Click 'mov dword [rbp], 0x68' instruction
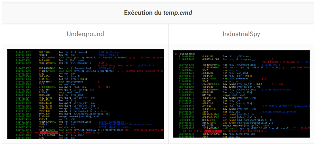Image resolution: width=315 pixels, height=146 pixels. pyautogui.click(x=73, y=87)
